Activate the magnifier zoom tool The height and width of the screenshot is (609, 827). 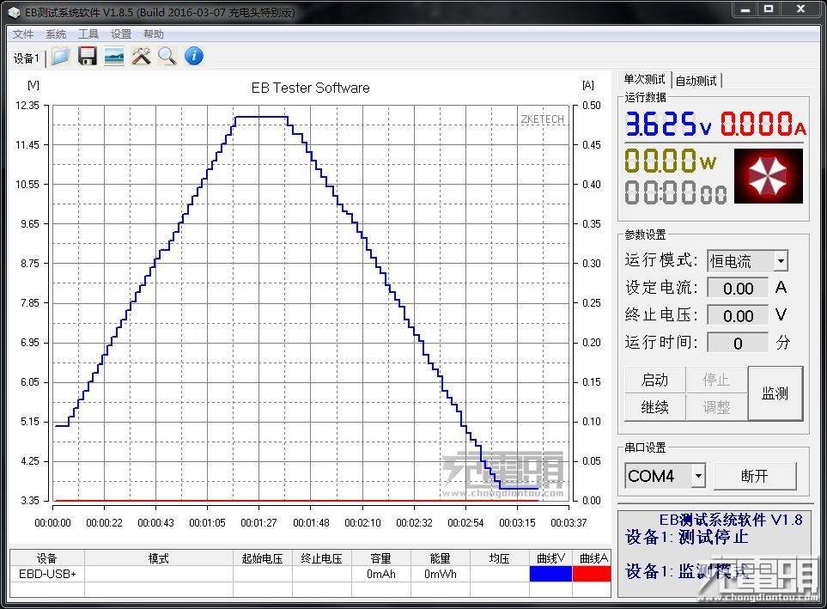(x=167, y=55)
